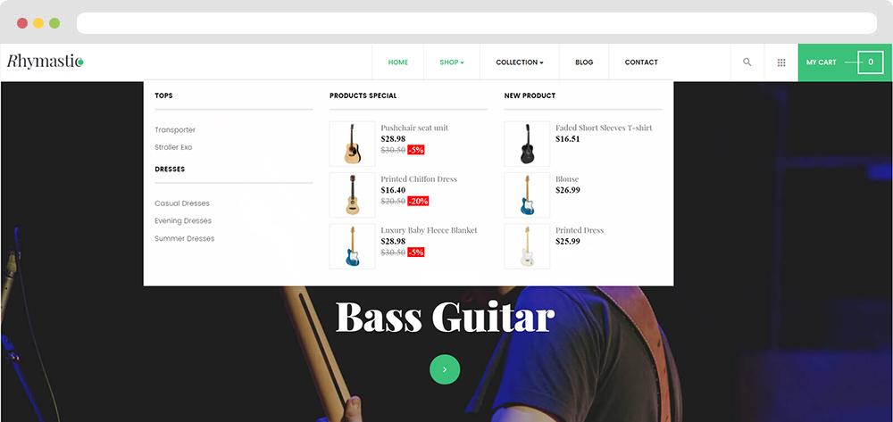Viewport: 893px width, 422px height.
Task: Open Pushchair seat unit guitar thumbnail
Action: (x=353, y=144)
